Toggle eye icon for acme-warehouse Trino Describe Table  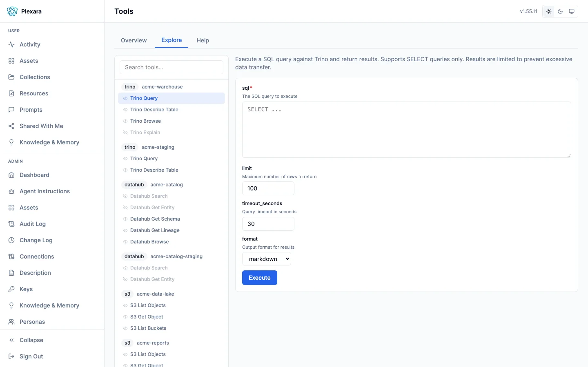[x=125, y=110]
